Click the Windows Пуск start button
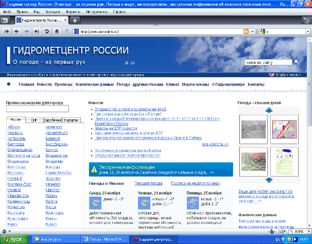The height and width of the screenshot is (244, 312). coord(14,239)
